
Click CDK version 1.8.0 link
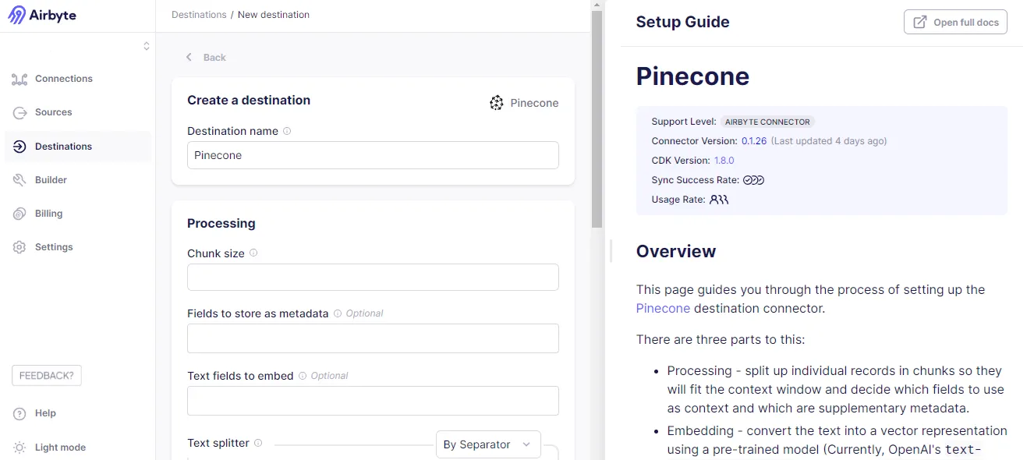point(724,161)
